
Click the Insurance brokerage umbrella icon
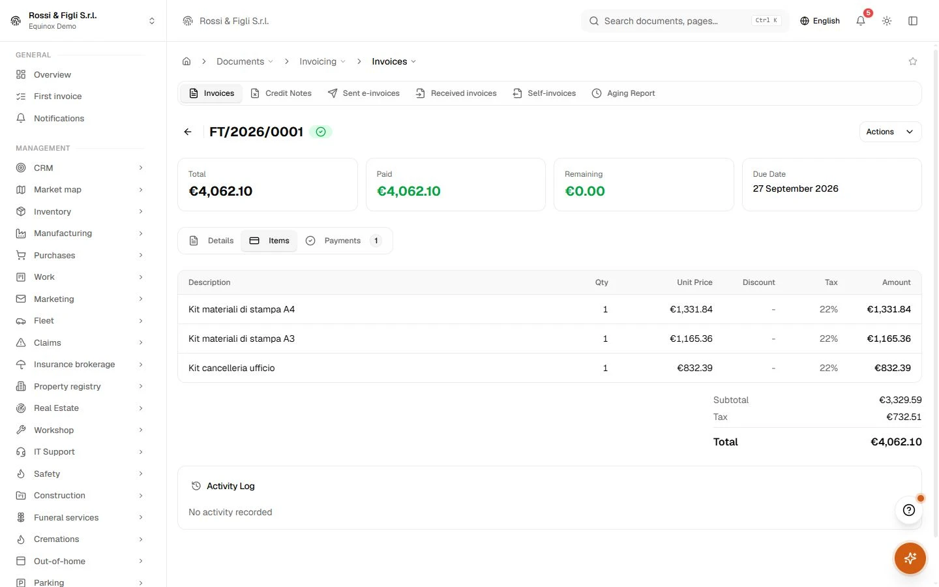21,365
